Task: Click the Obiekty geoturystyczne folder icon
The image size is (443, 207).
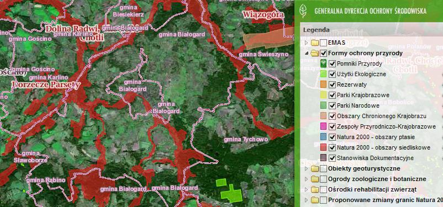Action: coord(315,168)
